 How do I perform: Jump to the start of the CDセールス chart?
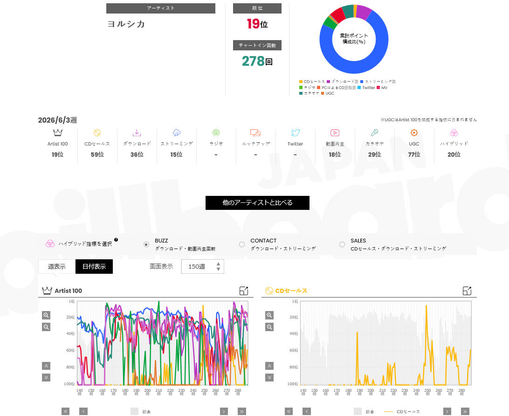tap(289, 411)
